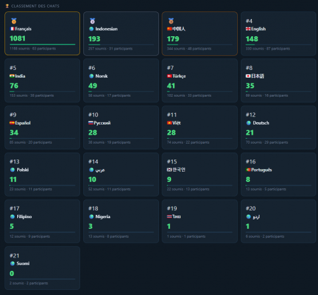Click the participants line under Suomi
Viewport: 318px width, 295px height.
point(29,283)
